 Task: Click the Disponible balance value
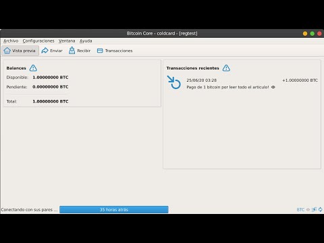pyautogui.click(x=51, y=78)
